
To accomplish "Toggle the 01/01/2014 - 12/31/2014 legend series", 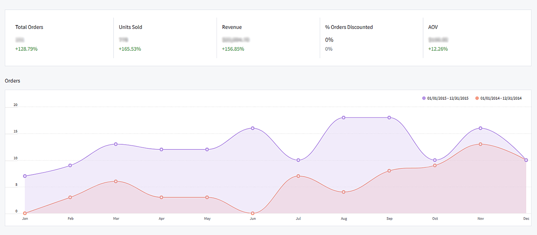I will click(x=498, y=98).
